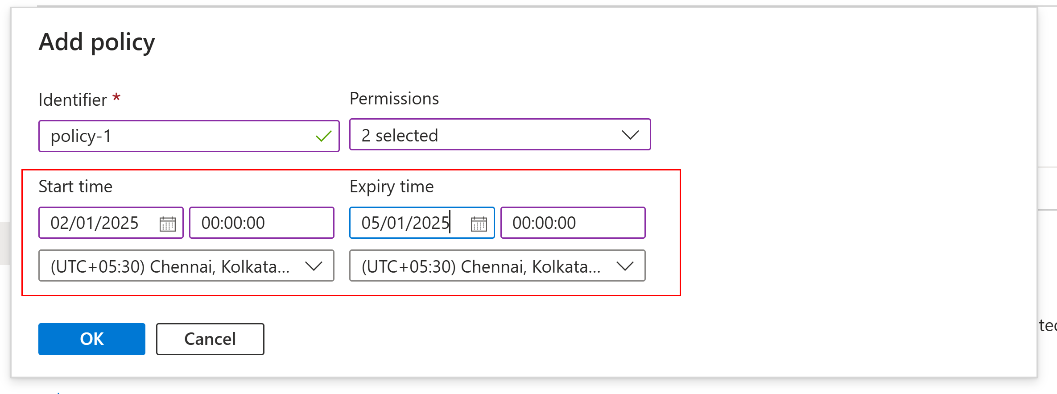Click the Start date field 02/01/2025

tap(111, 223)
